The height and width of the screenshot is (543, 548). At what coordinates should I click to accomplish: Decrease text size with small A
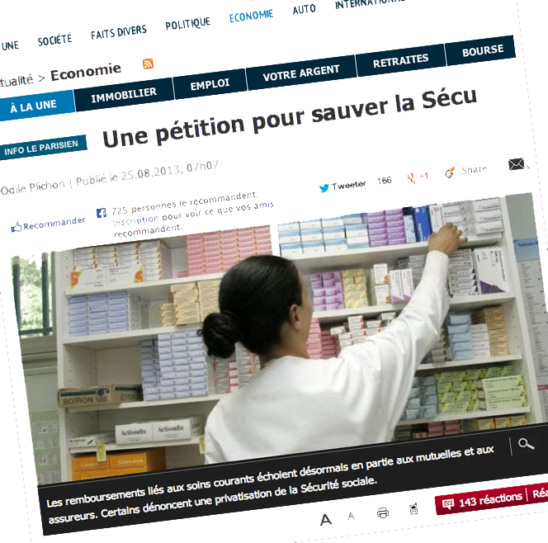(352, 516)
